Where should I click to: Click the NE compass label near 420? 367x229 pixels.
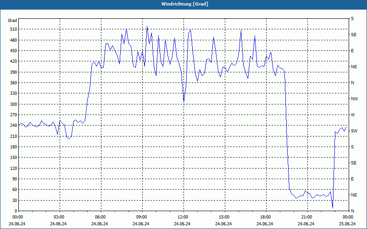point(354,67)
